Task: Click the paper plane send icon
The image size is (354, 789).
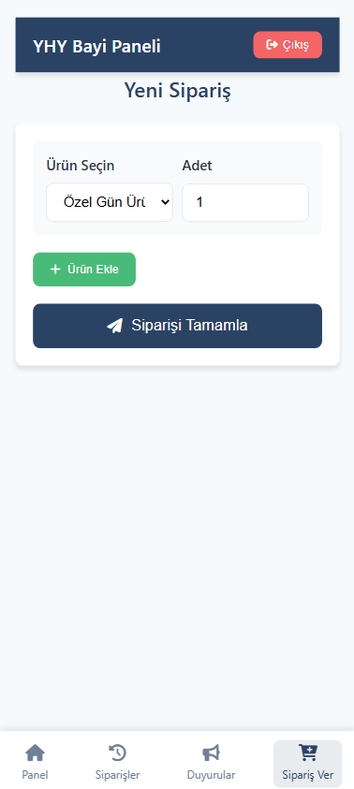Action: click(115, 326)
